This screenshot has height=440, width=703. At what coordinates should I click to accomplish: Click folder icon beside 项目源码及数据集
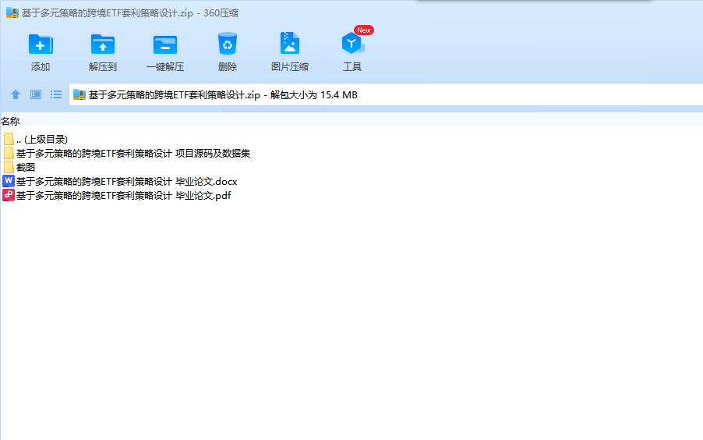[x=9, y=153]
